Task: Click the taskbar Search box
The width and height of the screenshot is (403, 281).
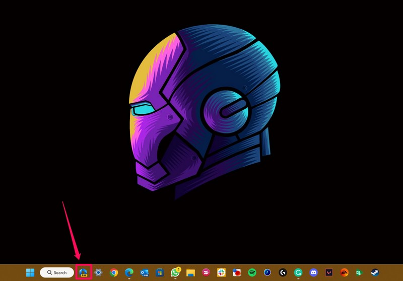Action: click(57, 272)
